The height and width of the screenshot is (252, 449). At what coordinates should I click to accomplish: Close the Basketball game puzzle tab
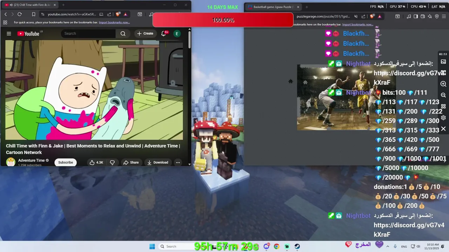(298, 7)
